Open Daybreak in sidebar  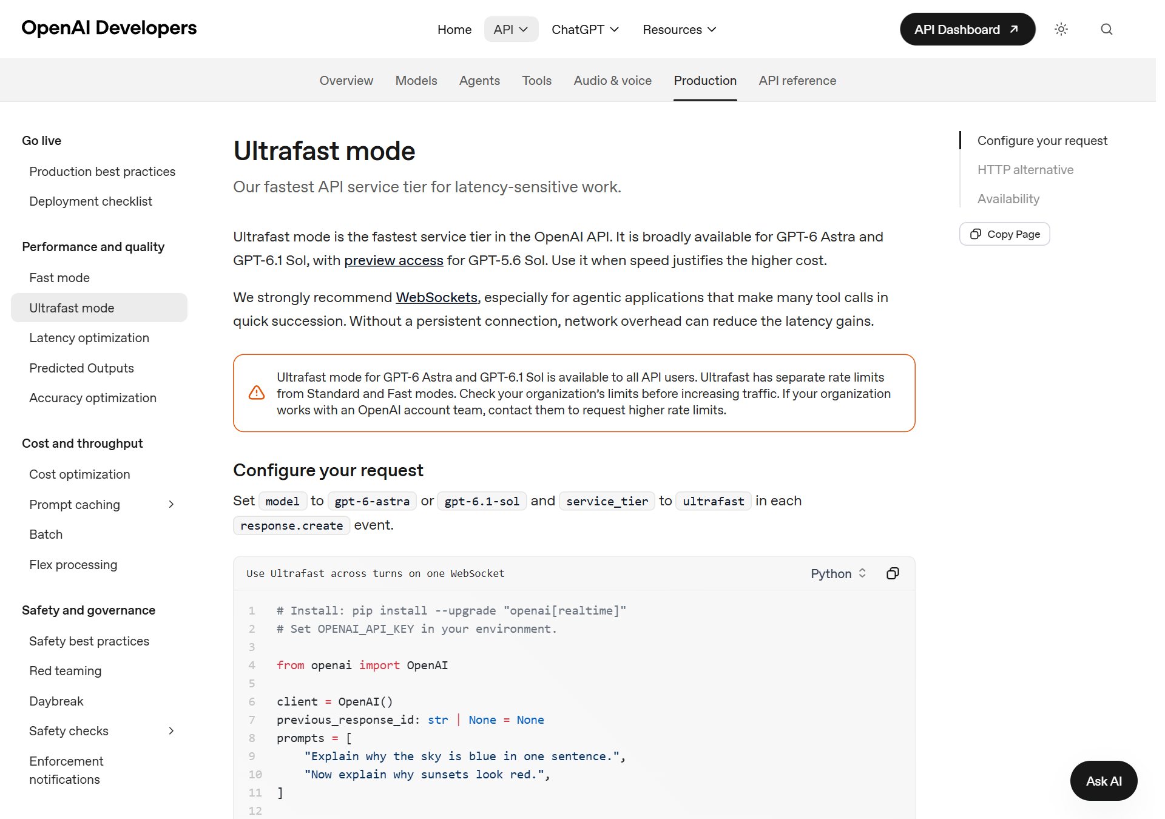(56, 701)
